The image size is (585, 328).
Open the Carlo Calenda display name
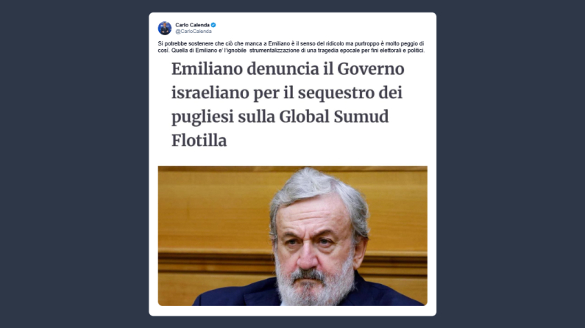pos(192,25)
